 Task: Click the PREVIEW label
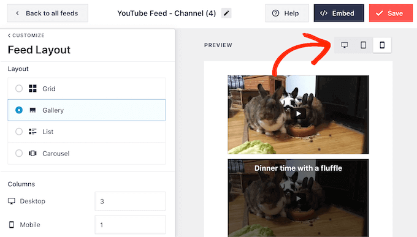(x=218, y=45)
